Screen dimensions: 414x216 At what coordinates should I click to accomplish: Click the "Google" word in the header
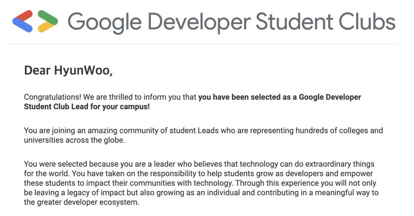(x=105, y=23)
